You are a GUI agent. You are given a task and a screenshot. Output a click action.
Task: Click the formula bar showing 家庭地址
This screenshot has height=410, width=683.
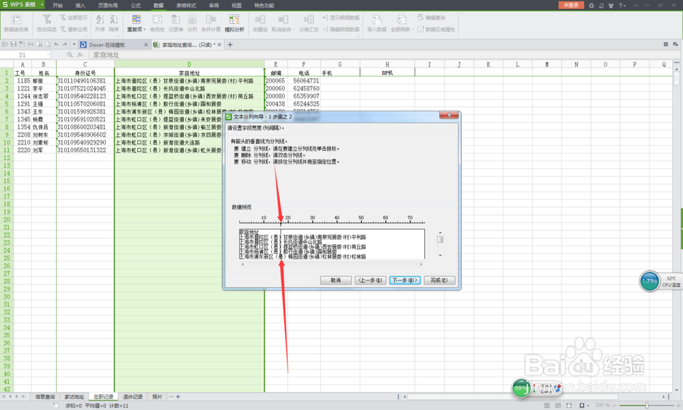[x=382, y=55]
